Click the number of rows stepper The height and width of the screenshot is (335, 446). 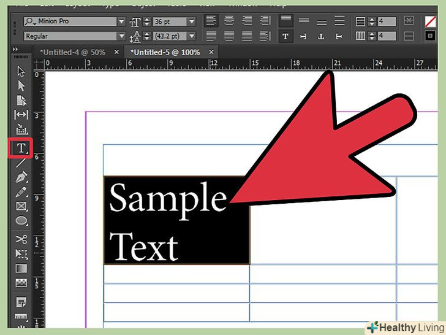372,21
